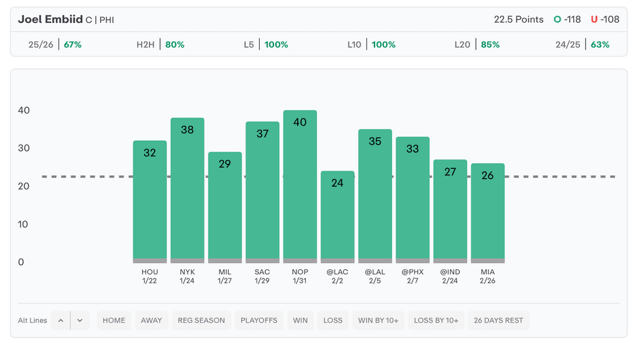The height and width of the screenshot is (347, 638).
Task: Click the Alt Lines down arrow
Action: [x=80, y=320]
